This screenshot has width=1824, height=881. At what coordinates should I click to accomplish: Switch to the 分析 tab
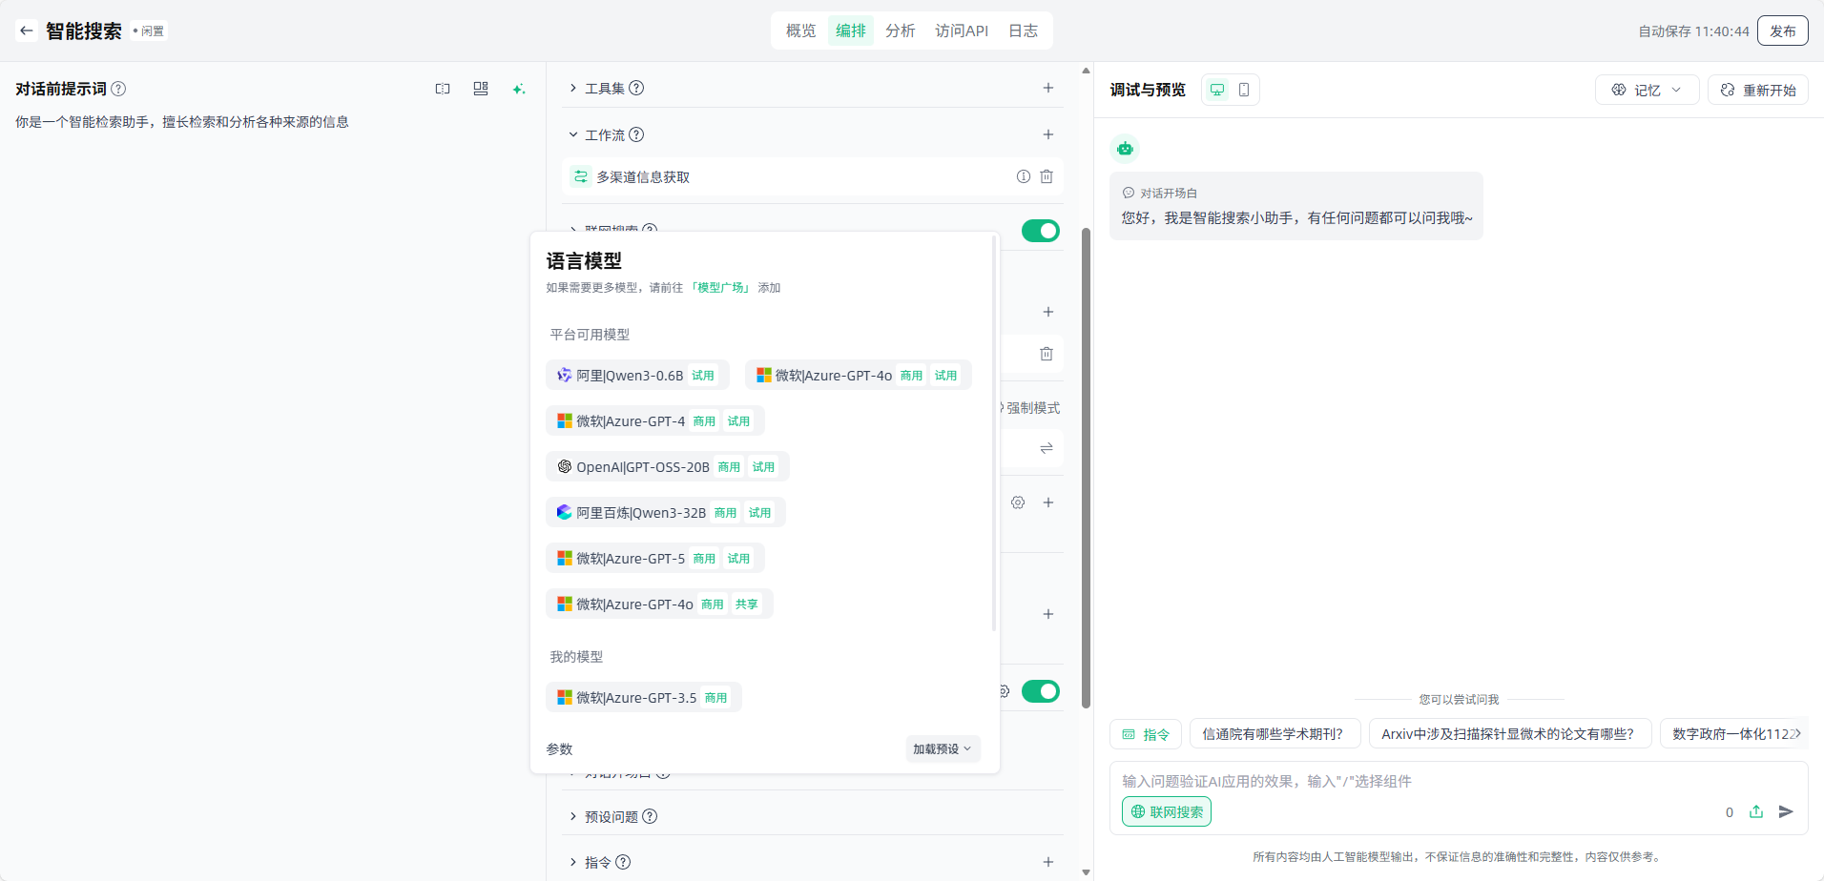tap(900, 31)
